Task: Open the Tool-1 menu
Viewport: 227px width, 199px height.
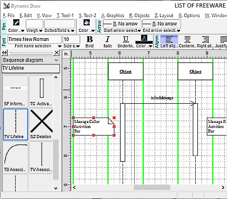Action: pos(65,16)
